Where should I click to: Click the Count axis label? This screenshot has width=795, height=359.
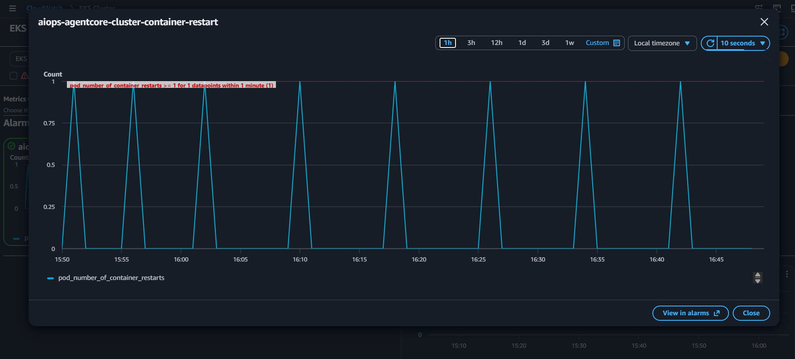pos(53,74)
